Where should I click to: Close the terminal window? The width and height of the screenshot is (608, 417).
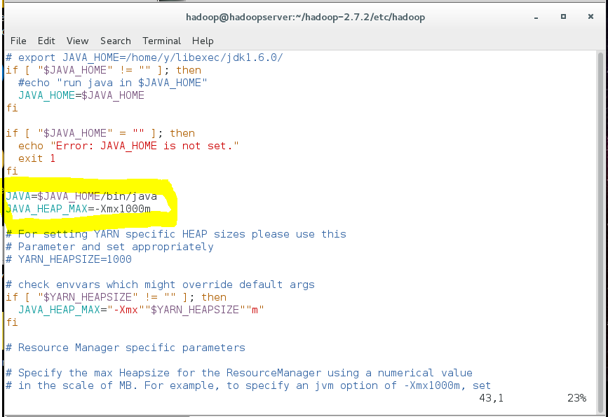[590, 17]
